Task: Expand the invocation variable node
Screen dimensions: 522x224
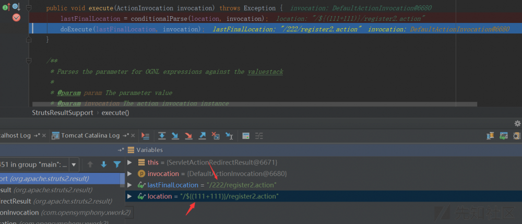Action: tap(130, 174)
